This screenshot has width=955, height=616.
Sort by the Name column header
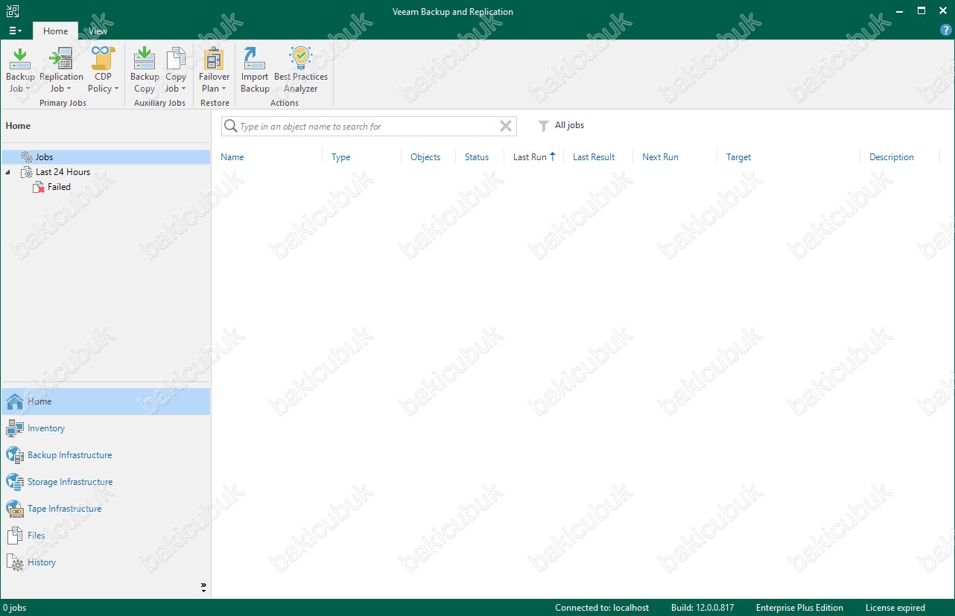232,157
